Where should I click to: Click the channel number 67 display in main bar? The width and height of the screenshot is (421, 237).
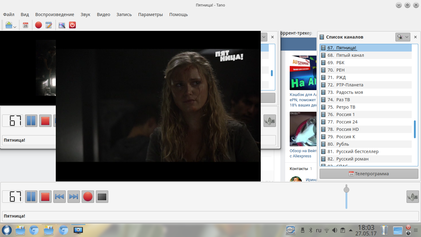pyautogui.click(x=13, y=197)
